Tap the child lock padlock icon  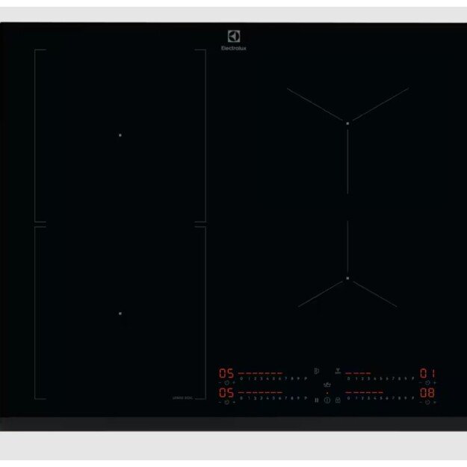(x=337, y=400)
